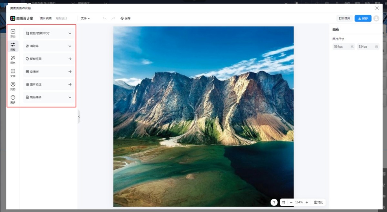Viewport: 387px width, 212px height.
Task: Click the 图片尺寸 label
Action: pos(338,39)
